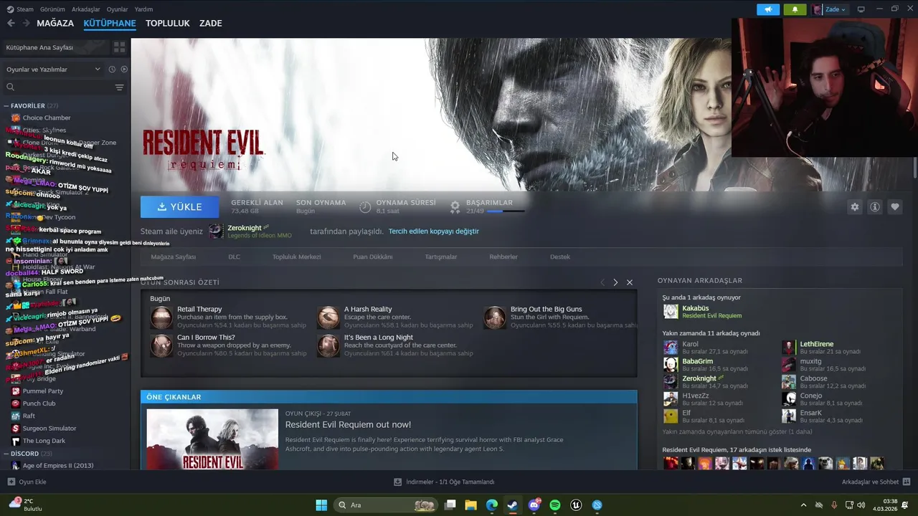
Task: Switch library home to grid view
Action: 119,47
